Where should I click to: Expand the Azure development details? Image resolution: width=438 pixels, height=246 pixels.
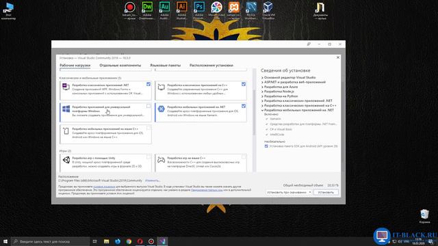click(x=262, y=87)
